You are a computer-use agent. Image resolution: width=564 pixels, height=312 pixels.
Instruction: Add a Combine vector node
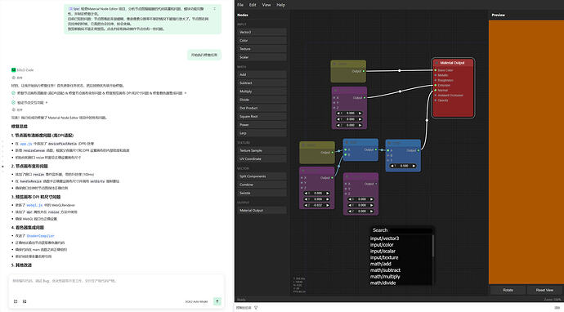pyautogui.click(x=262, y=185)
